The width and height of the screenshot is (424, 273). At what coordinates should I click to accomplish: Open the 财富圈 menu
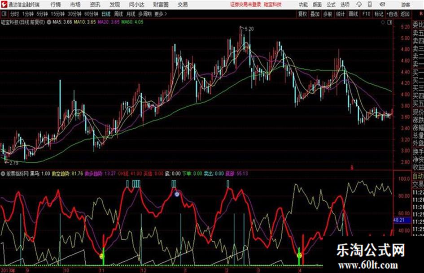point(161,4)
